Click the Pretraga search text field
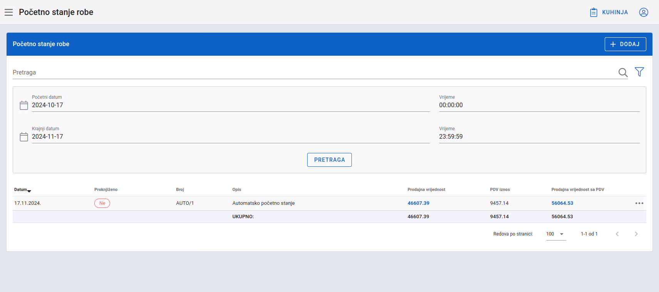 314,72
